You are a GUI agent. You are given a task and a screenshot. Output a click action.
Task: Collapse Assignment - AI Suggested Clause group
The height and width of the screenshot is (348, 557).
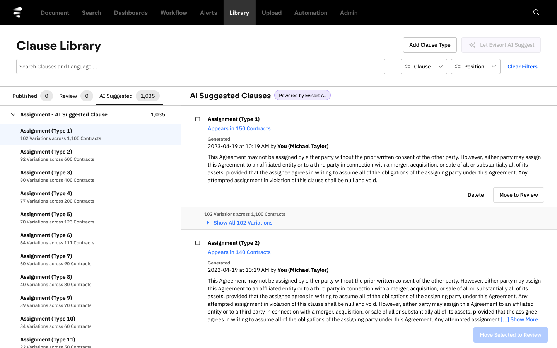click(x=13, y=114)
